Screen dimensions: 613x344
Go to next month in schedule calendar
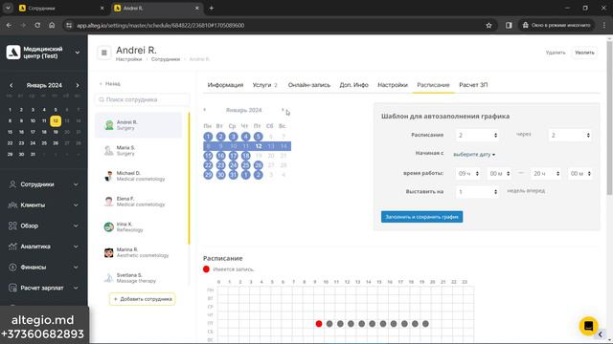(x=283, y=110)
